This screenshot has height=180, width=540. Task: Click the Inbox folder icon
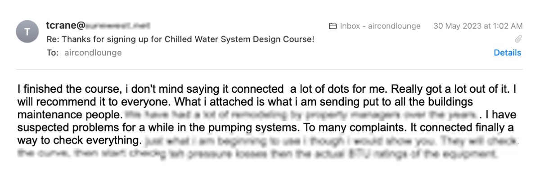tap(333, 26)
